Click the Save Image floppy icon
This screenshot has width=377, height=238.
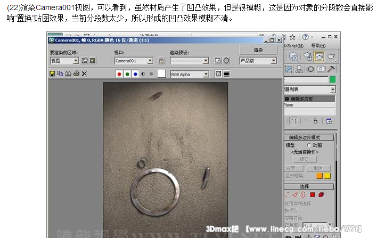[52, 74]
